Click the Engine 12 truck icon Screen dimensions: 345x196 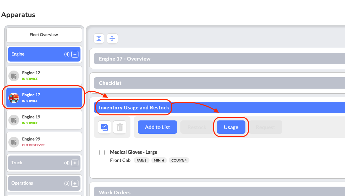[14, 76]
